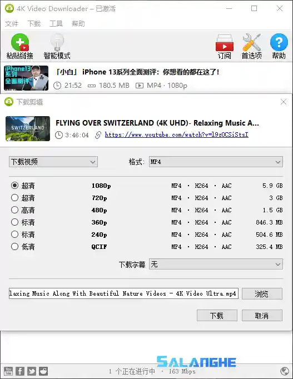Click the Download (下载) button
This screenshot has width=293, height=379.
pos(217,316)
